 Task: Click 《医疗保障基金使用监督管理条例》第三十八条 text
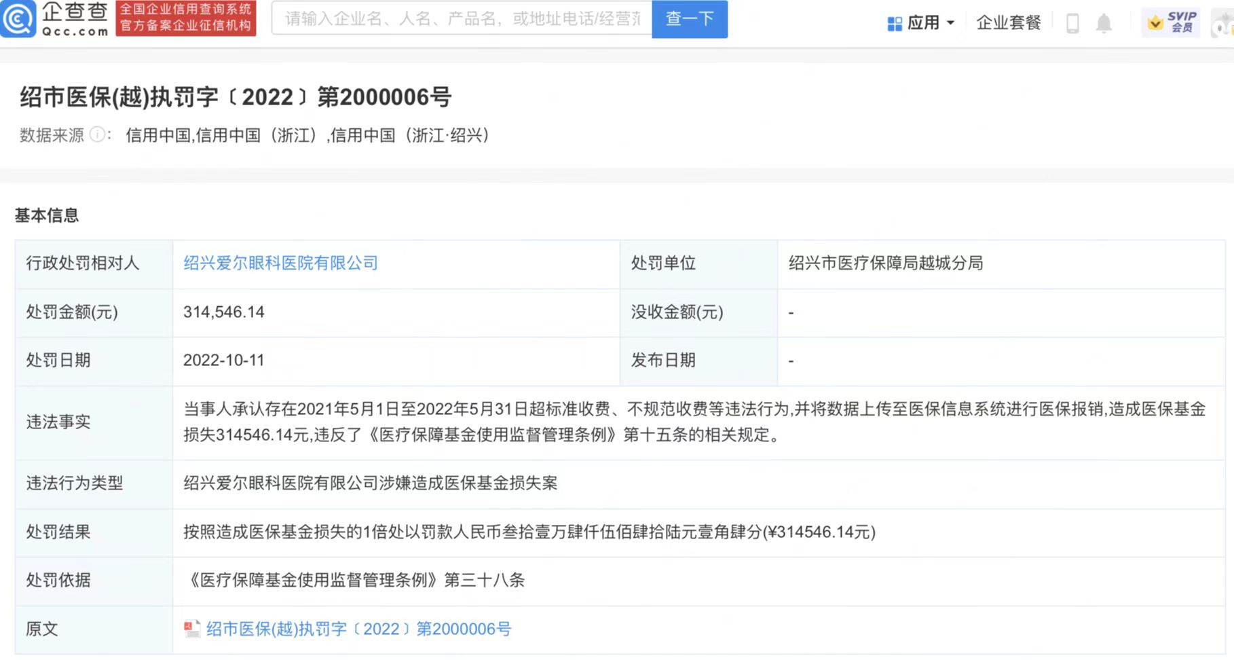pos(354,581)
